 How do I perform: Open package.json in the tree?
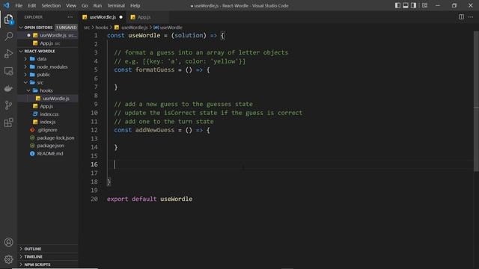(x=50, y=146)
